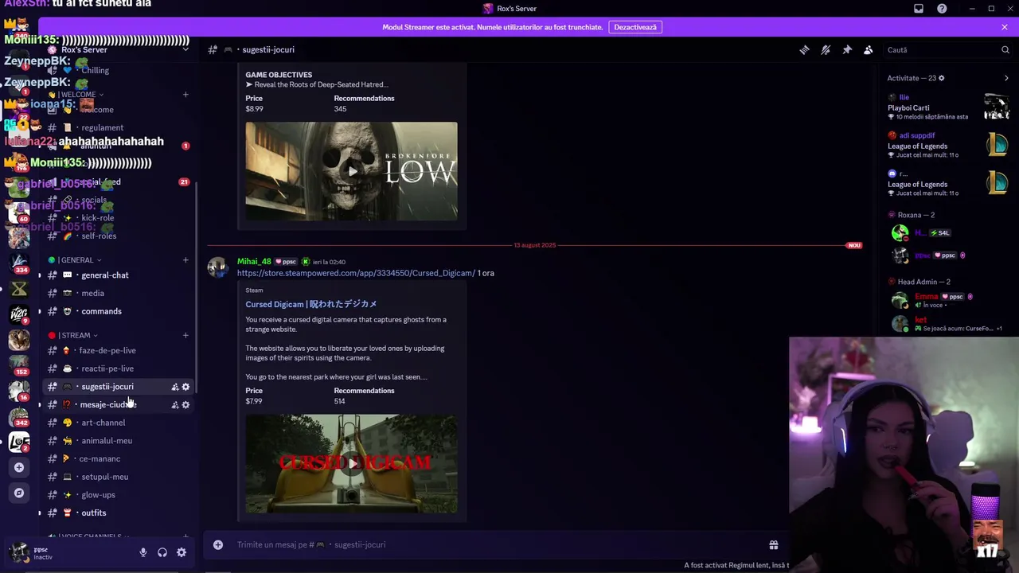Click the Dezactivează button
This screenshot has height=573, width=1019.
[x=635, y=27]
